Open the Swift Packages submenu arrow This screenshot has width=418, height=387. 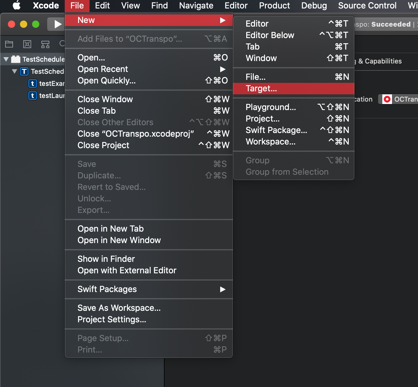click(x=223, y=289)
